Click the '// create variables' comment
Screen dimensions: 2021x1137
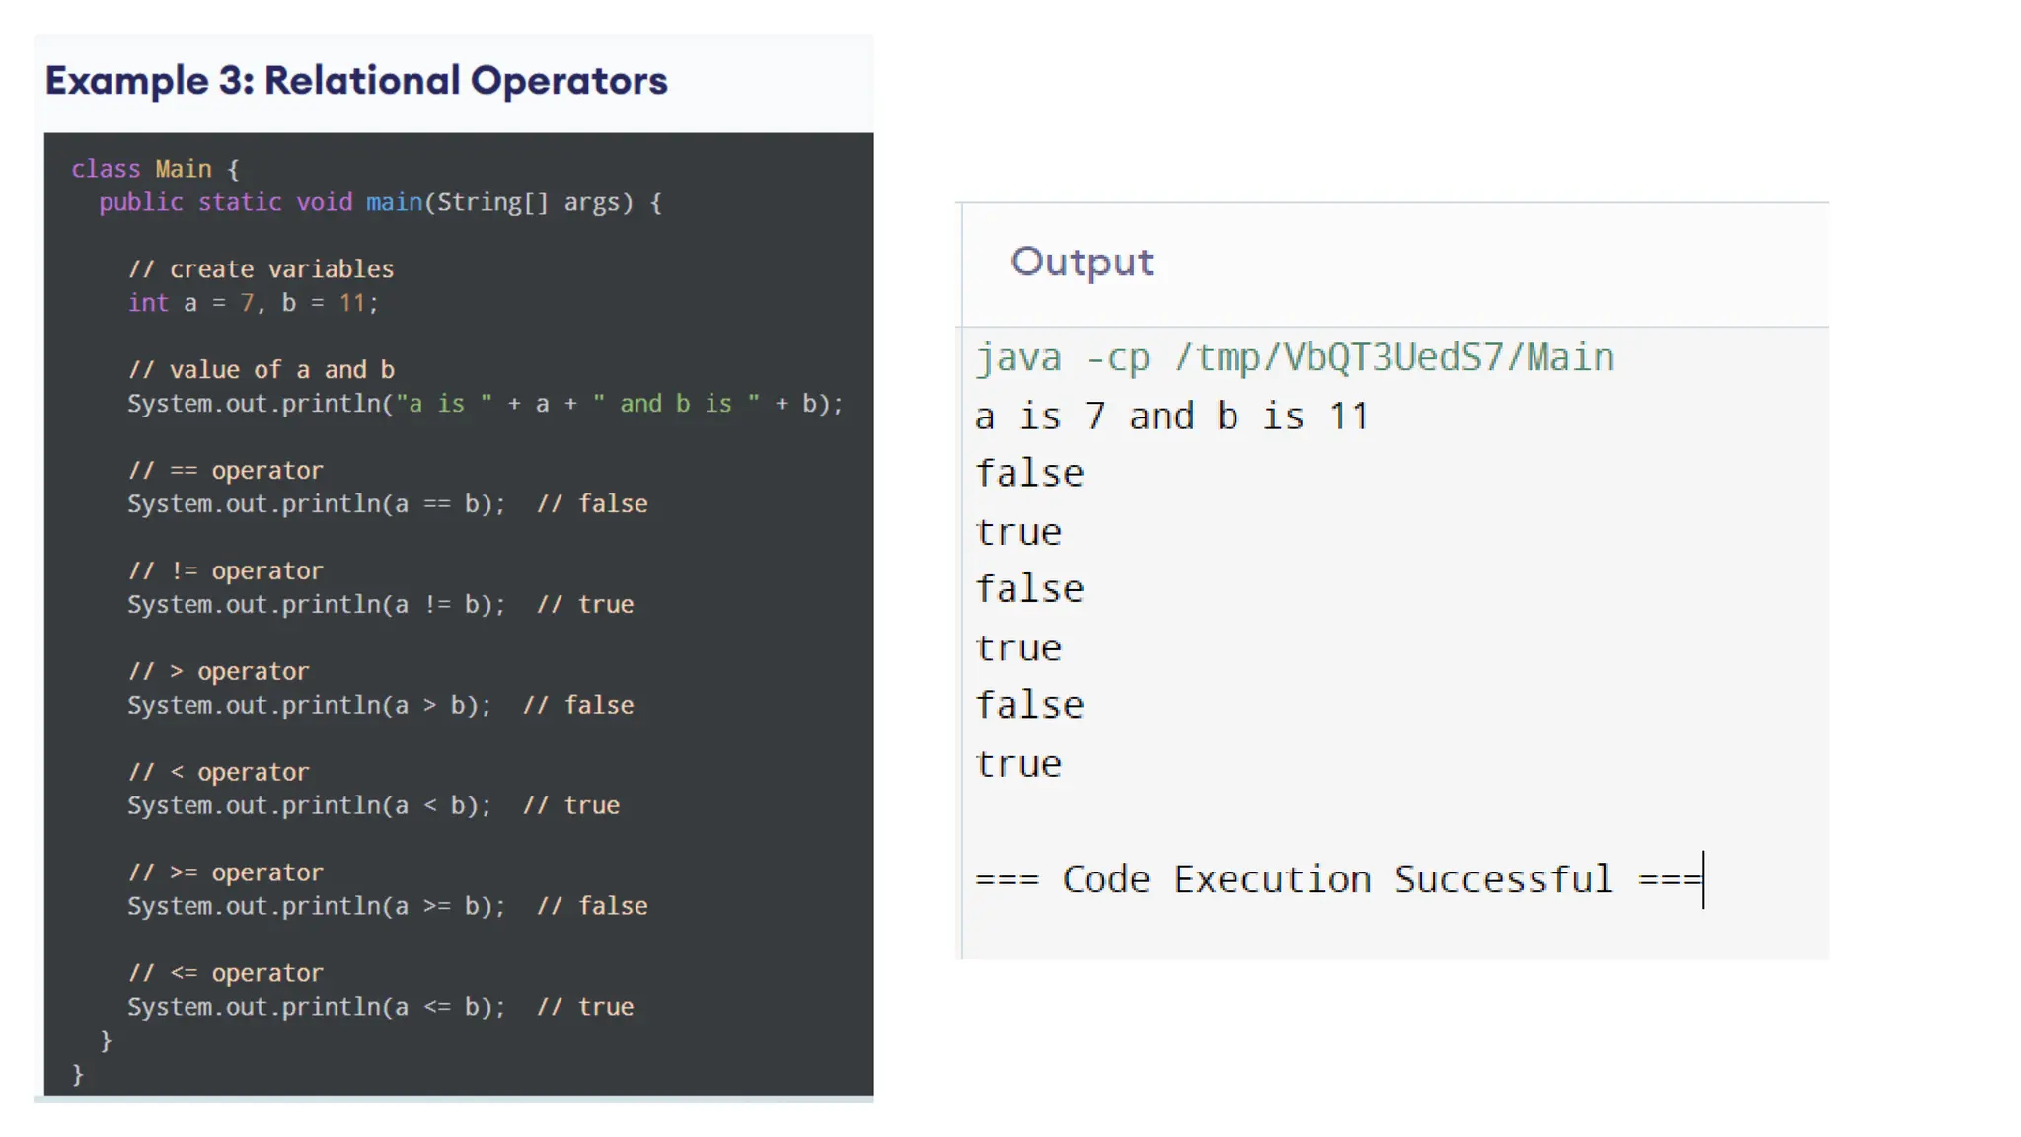coord(261,269)
